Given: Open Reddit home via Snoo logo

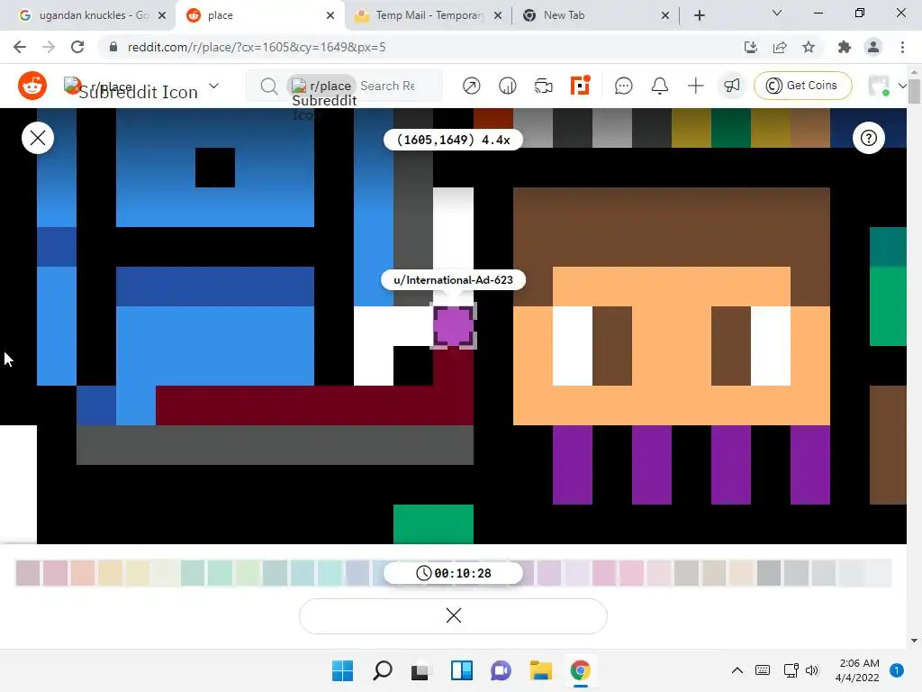Looking at the screenshot, I should pyautogui.click(x=32, y=86).
